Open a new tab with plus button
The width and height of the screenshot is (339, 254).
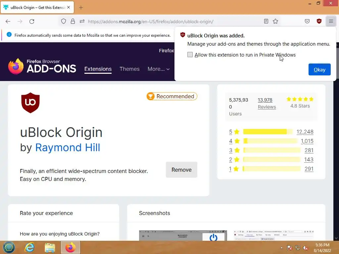[81, 8]
